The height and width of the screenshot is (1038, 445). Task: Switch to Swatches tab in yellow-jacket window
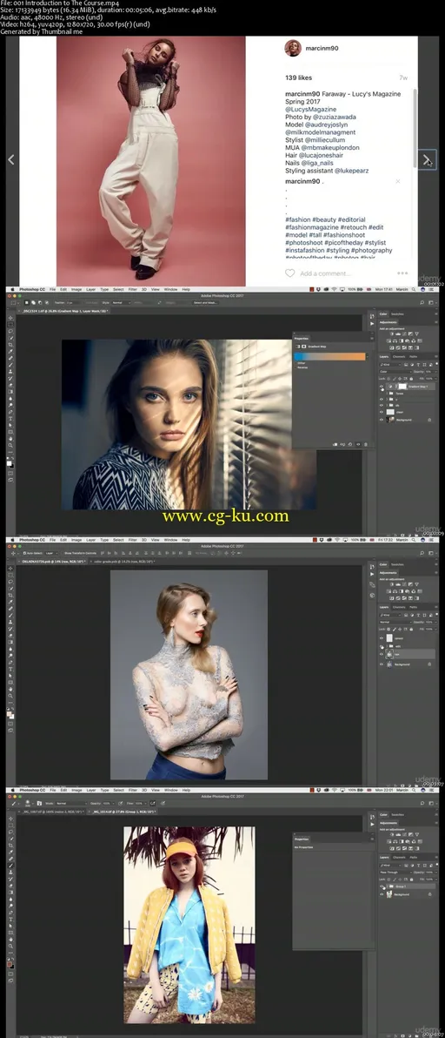pos(397,815)
